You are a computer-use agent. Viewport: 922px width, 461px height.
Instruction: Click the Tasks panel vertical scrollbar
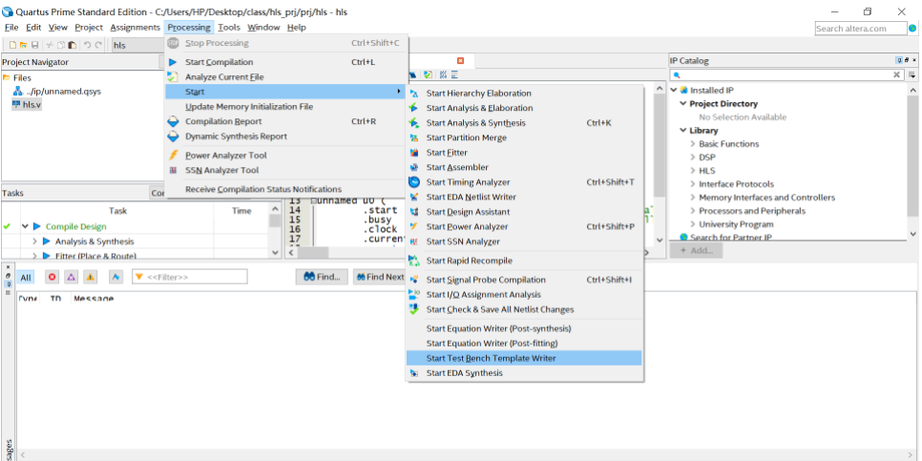point(275,230)
